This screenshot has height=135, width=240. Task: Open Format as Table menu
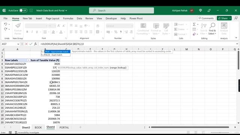156,29
